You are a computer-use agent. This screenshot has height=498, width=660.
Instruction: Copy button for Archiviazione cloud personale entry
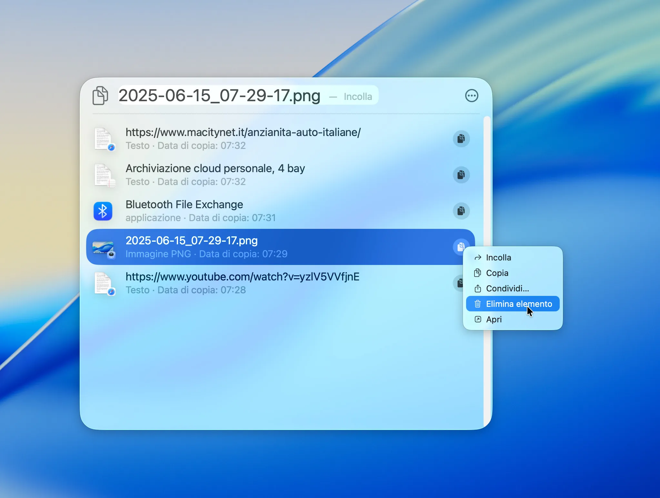(x=461, y=175)
